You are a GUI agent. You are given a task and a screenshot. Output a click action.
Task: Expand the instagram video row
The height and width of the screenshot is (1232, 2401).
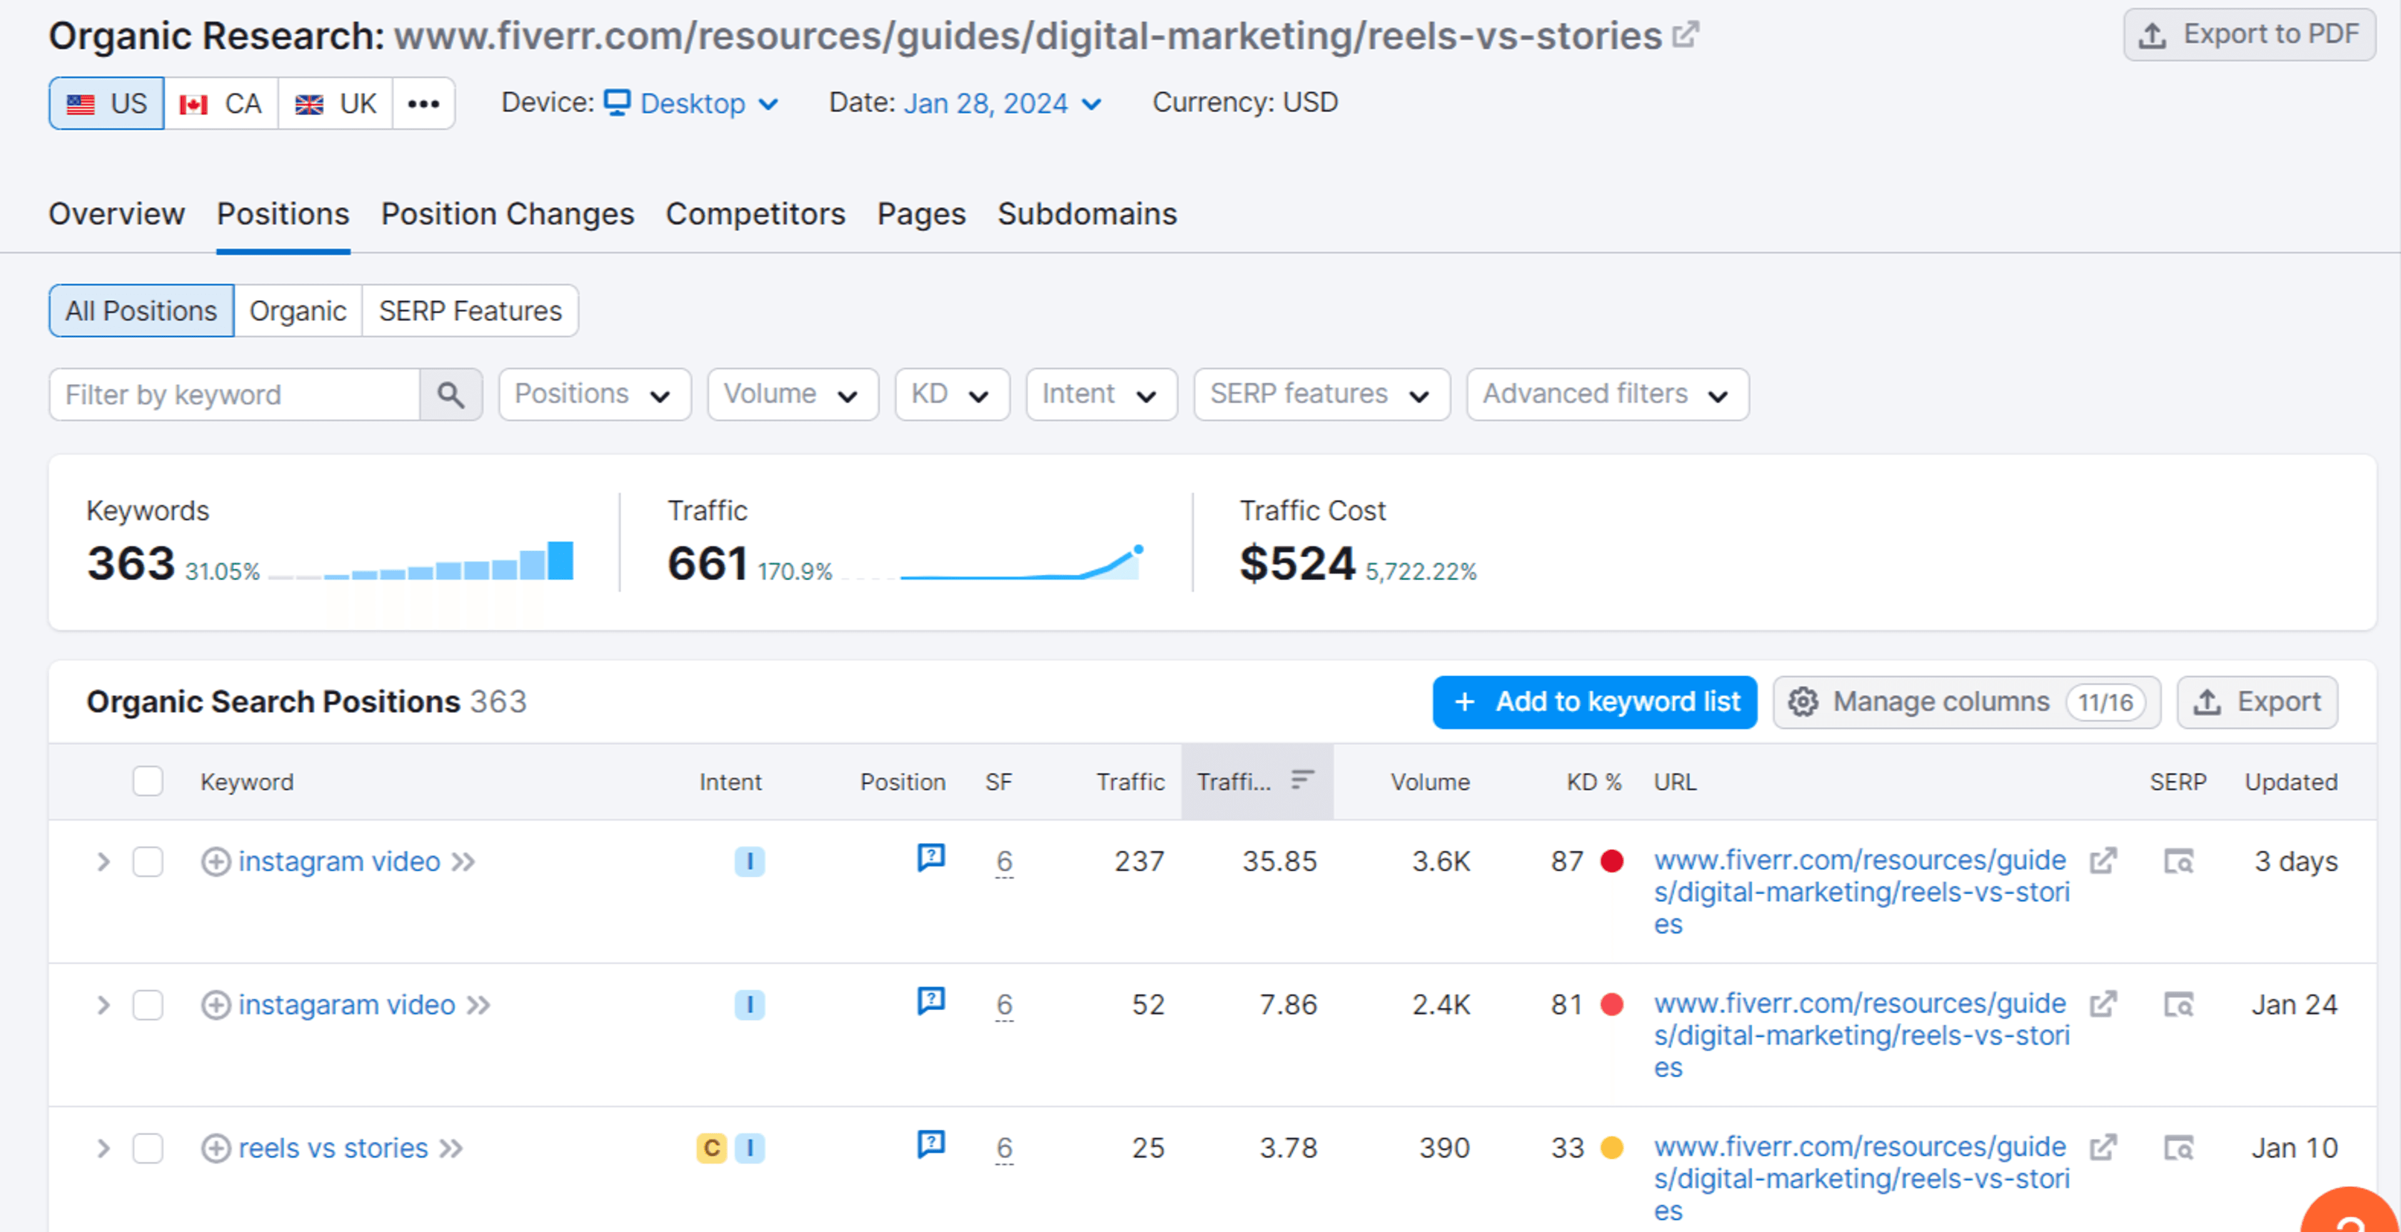click(103, 862)
